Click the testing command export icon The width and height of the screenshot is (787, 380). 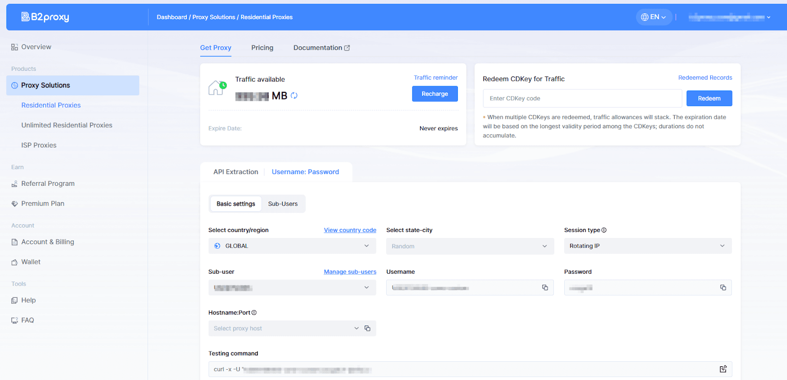(x=723, y=369)
